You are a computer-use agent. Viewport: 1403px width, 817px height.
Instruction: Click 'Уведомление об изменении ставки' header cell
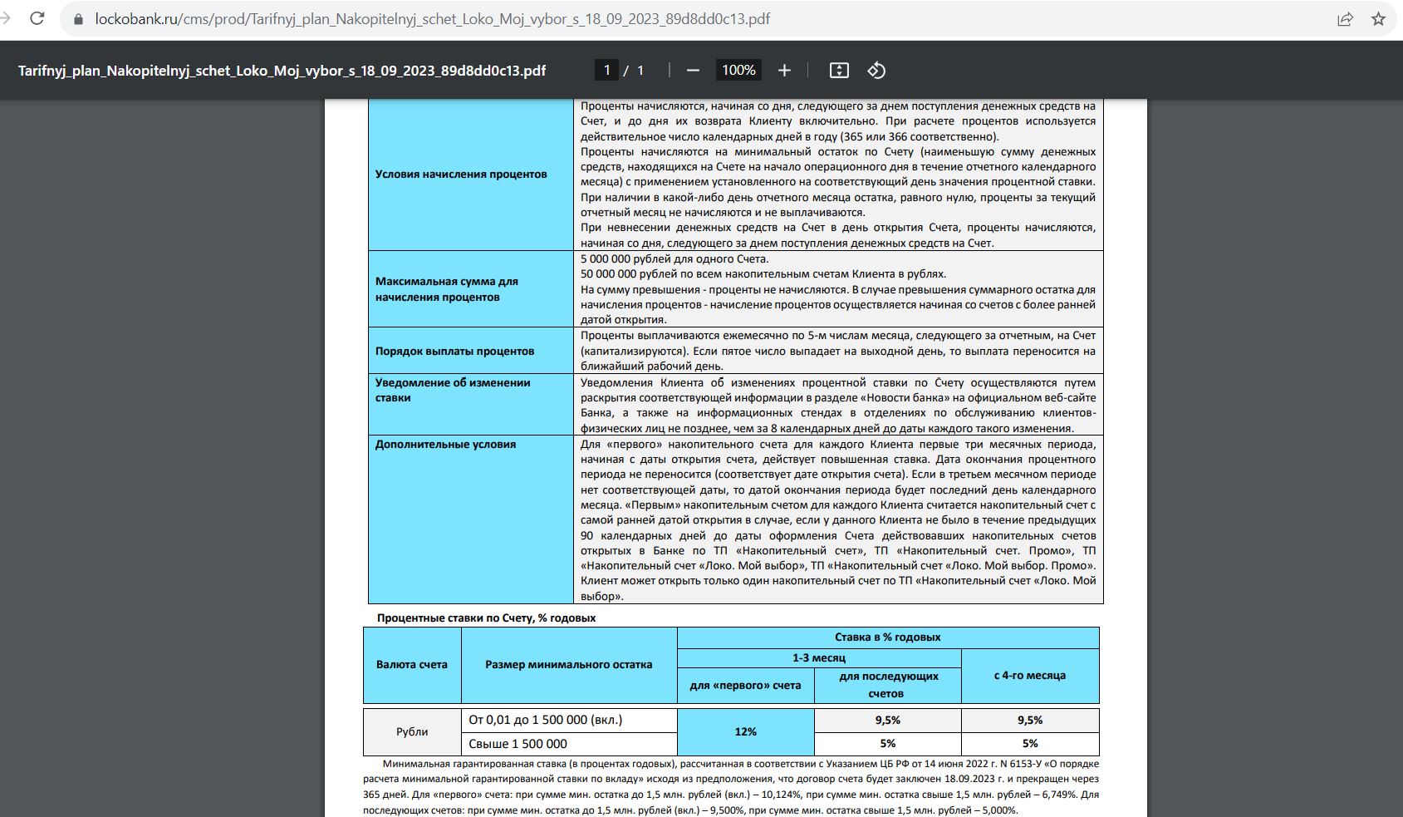pyautogui.click(x=470, y=405)
